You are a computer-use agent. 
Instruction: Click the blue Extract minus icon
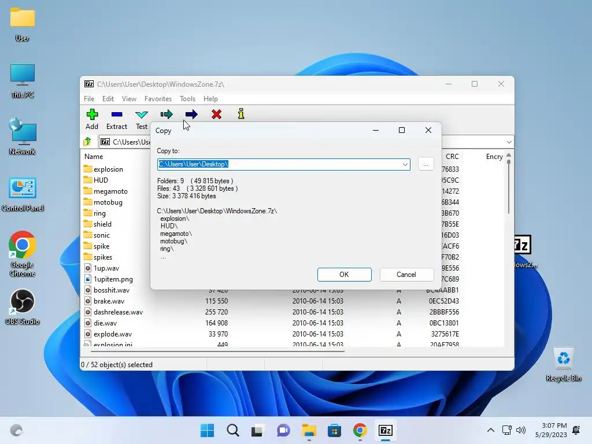[x=117, y=114]
